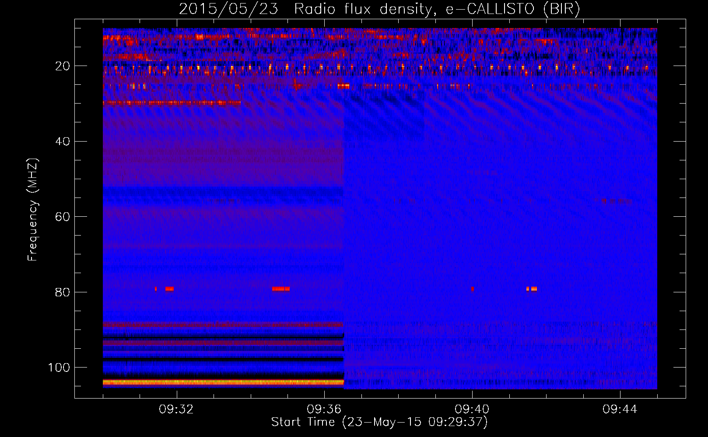Click the bright yellow band near 104 MHz
708x437 pixels.
pos(223,382)
